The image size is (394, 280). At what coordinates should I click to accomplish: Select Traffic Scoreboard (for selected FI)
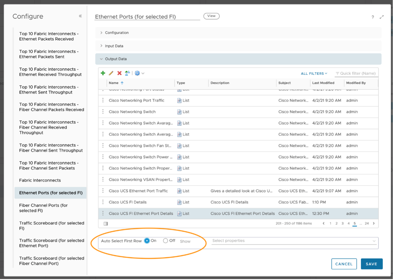coord(51,226)
